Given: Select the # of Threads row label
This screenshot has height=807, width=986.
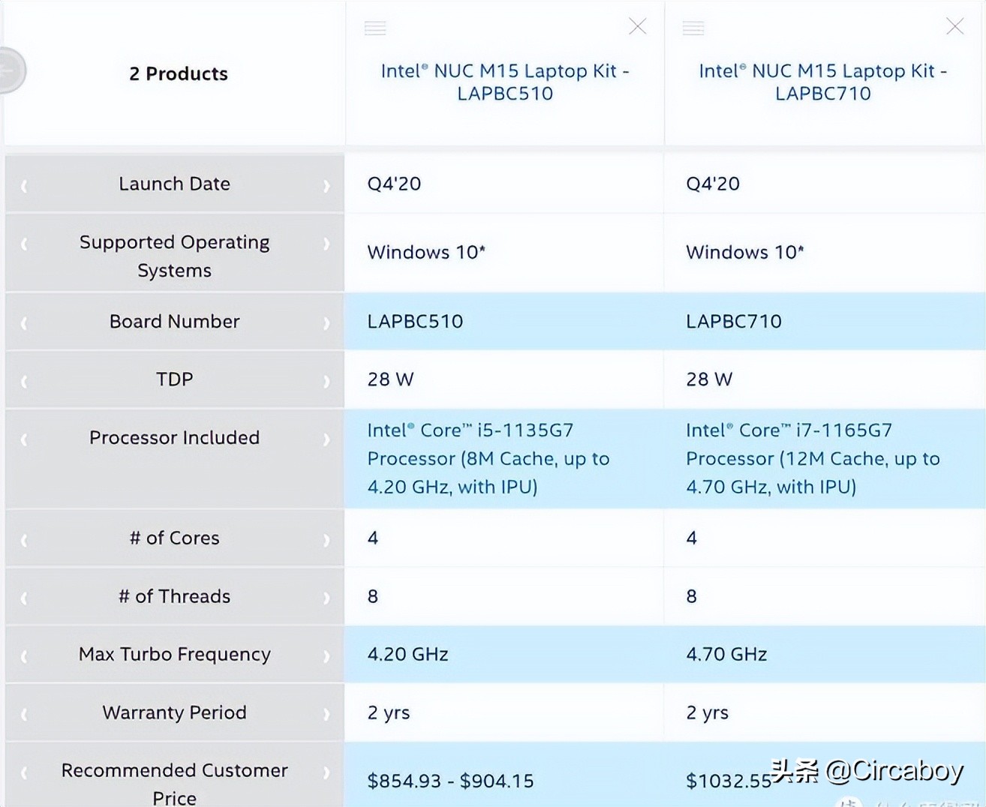Looking at the screenshot, I should click(x=174, y=596).
